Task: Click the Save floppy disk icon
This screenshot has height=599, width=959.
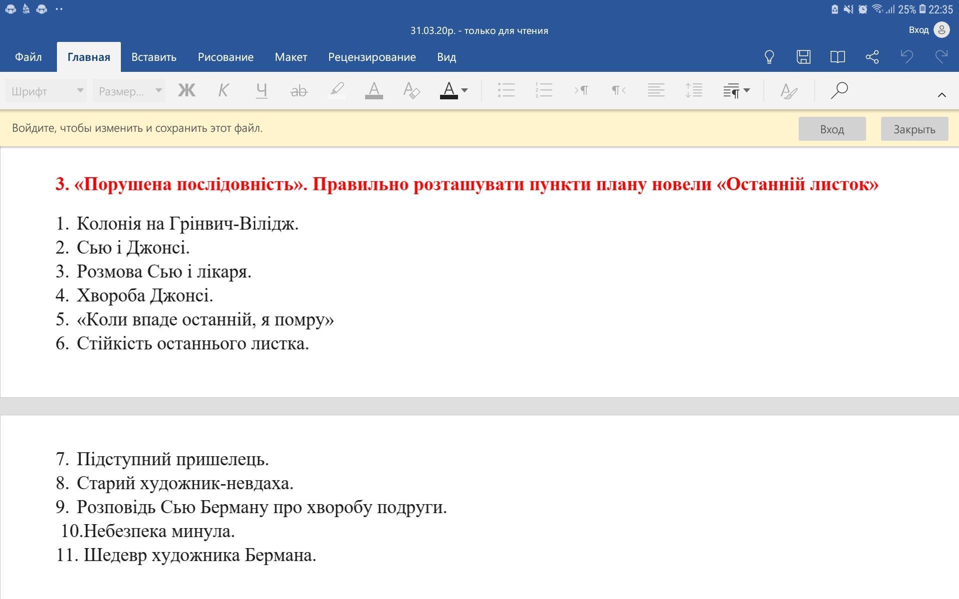Action: point(803,57)
